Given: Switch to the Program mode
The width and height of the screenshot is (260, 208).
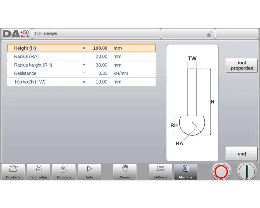Looking at the screenshot, I should [64, 172].
